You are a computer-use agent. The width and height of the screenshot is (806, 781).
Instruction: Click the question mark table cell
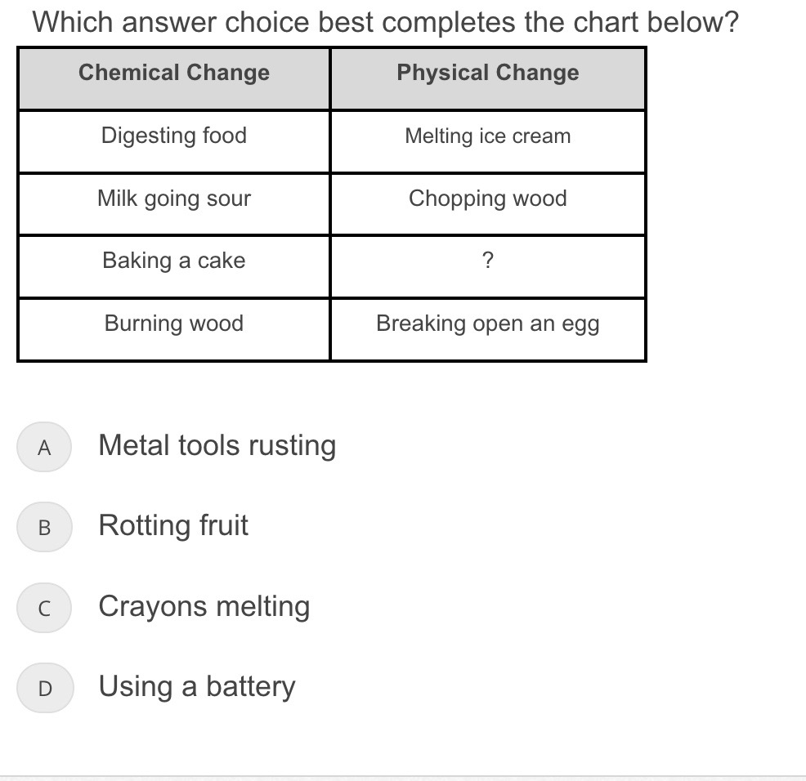(488, 266)
